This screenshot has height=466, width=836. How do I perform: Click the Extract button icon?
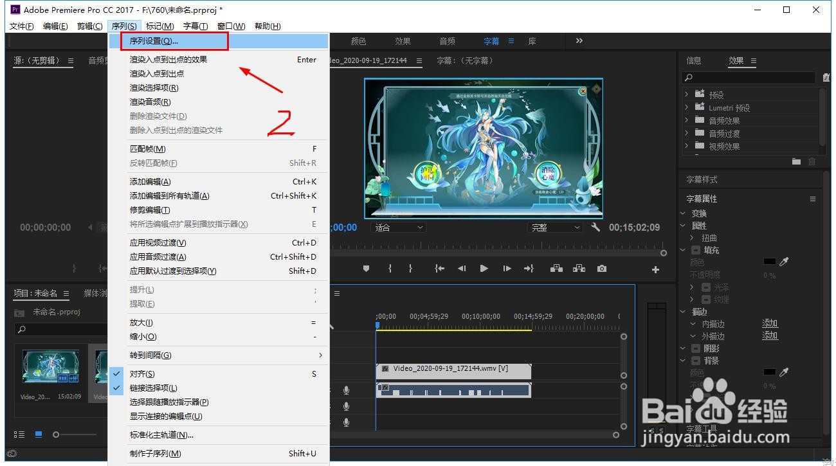pyautogui.click(x=579, y=269)
